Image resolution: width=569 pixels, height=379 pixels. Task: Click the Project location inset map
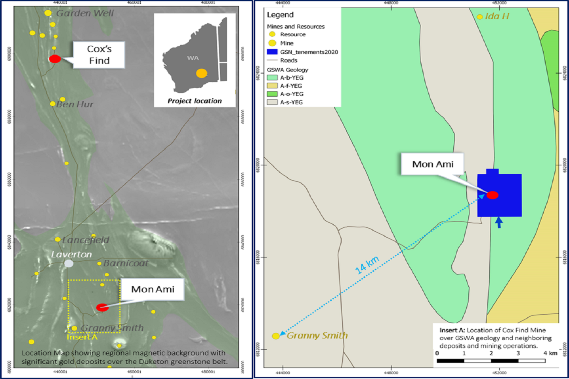click(x=194, y=59)
